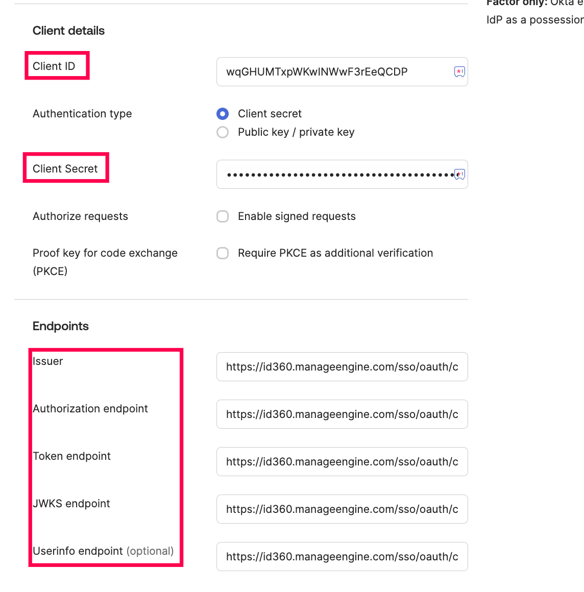Select the JWKS endpoint URL field
The width and height of the screenshot is (584, 592).
[x=342, y=509]
